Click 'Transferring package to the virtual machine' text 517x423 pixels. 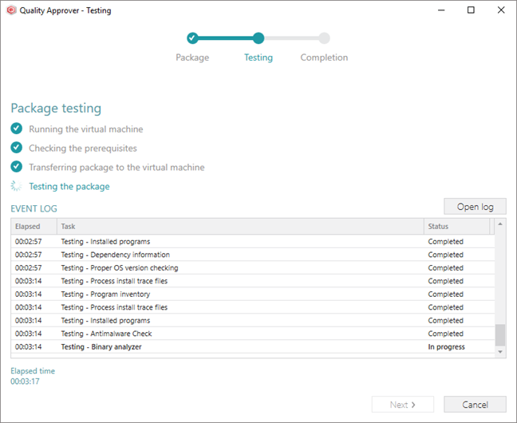(x=116, y=168)
